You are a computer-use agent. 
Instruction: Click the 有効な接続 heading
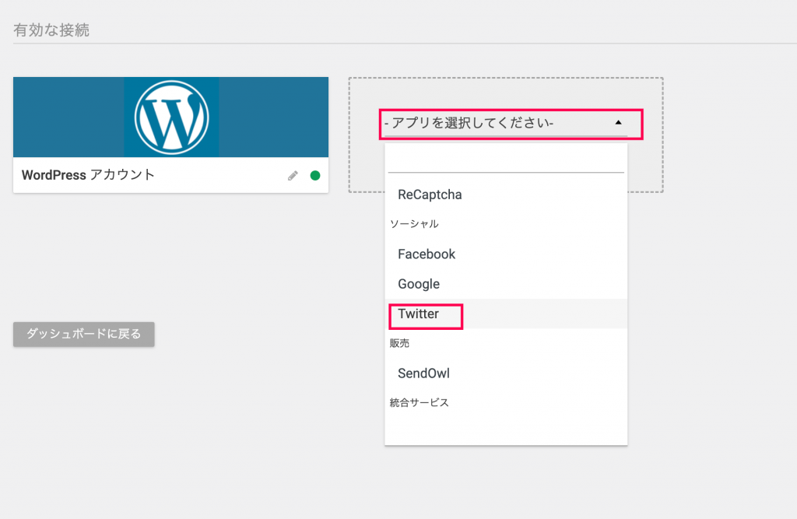tap(51, 30)
